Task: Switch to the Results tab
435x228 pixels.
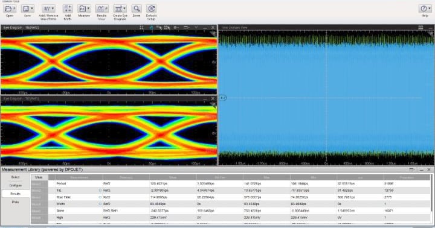Action: pyautogui.click(x=16, y=194)
